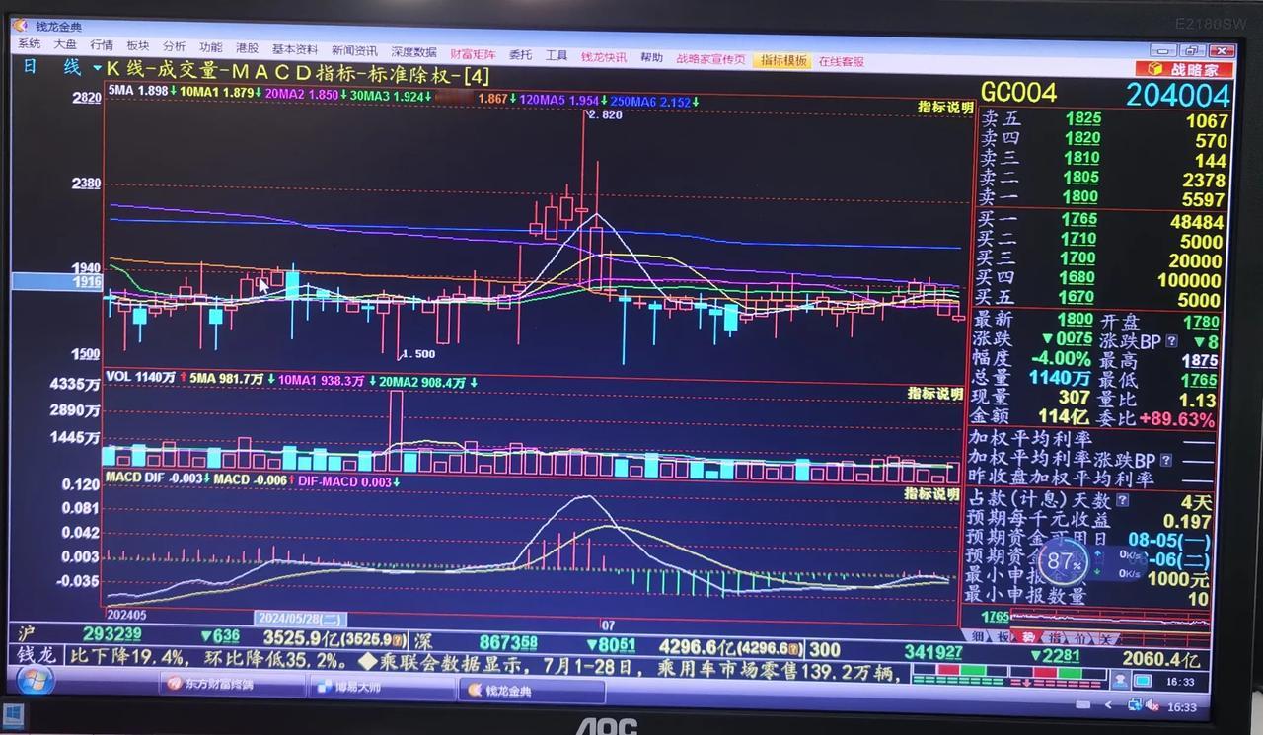Viewport: 1263px width, 735px height.
Task: Expand the chart period dropdown arrow
Action: pos(97,68)
